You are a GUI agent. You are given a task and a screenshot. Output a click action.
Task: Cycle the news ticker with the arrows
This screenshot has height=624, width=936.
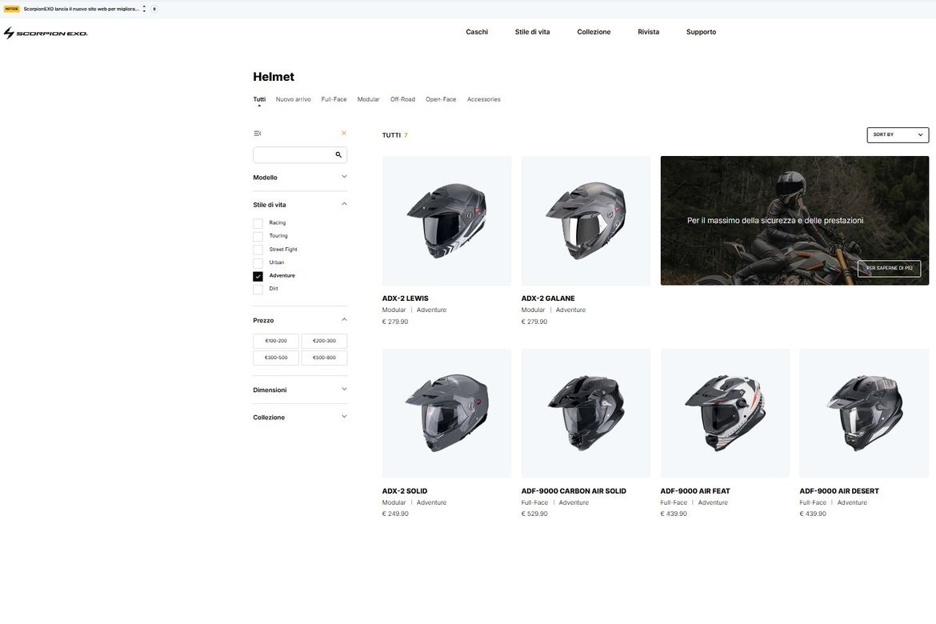point(145,9)
